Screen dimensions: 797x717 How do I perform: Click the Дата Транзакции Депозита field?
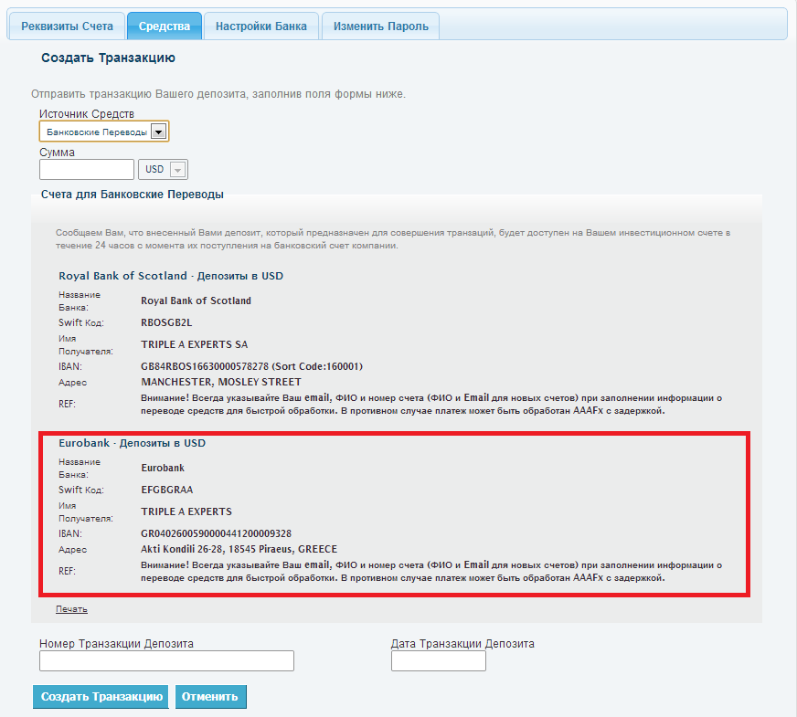click(439, 660)
